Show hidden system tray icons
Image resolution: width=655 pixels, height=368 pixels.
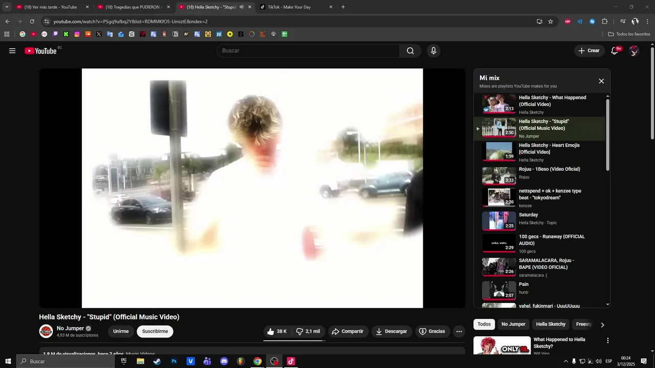[565, 361]
